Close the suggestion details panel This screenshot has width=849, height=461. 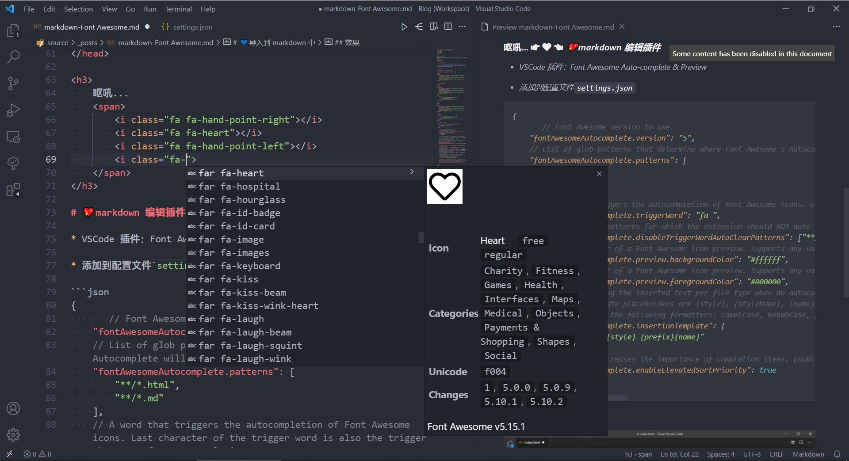tap(599, 174)
